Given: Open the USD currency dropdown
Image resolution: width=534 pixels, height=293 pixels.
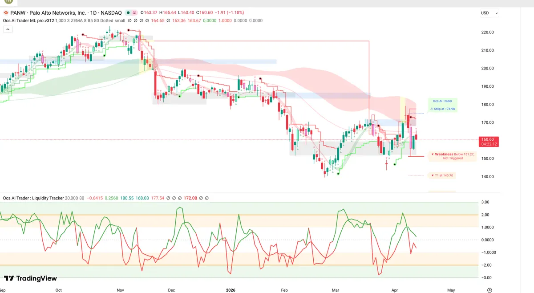Looking at the screenshot, I should tap(489, 13).
